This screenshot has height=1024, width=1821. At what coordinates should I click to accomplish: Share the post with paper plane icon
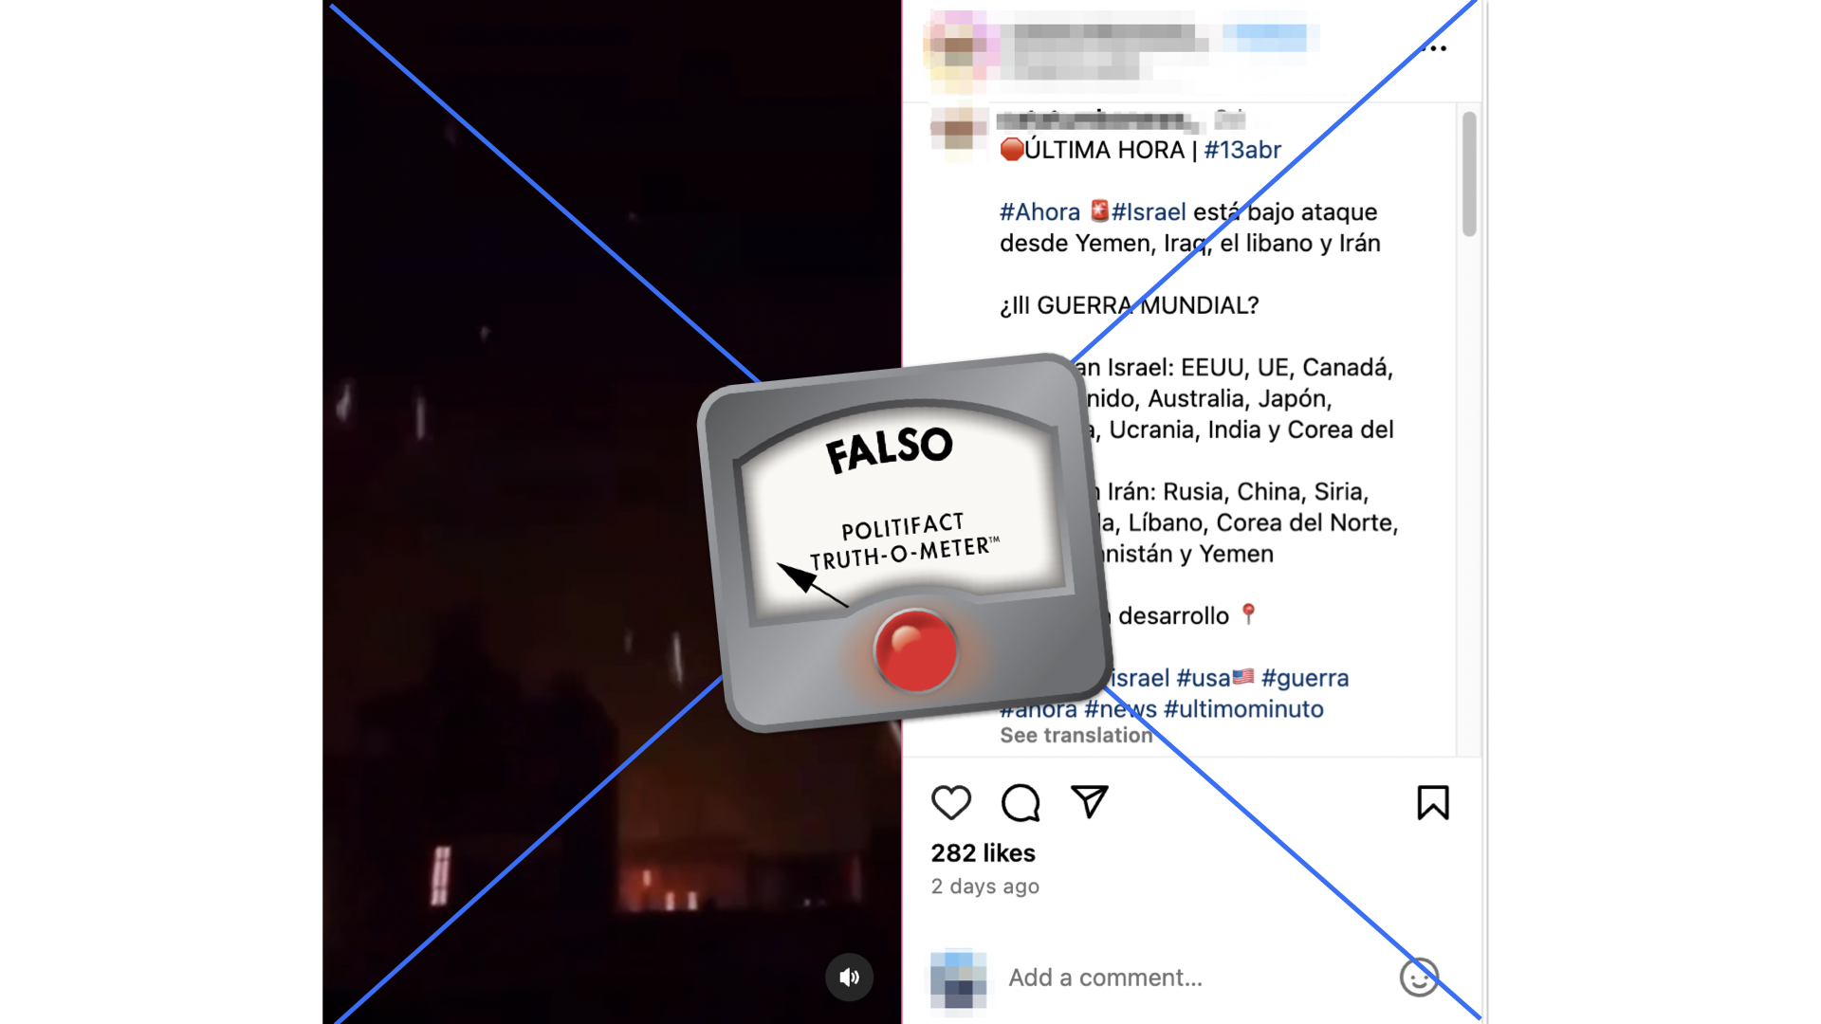click(1090, 802)
